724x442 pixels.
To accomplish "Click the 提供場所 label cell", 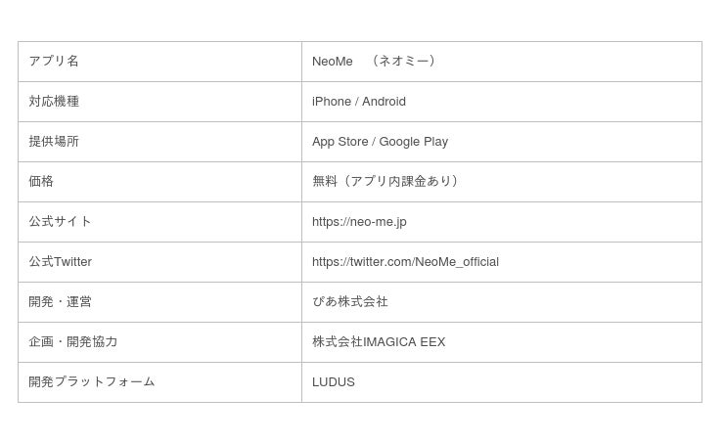I will pyautogui.click(x=54, y=142).
